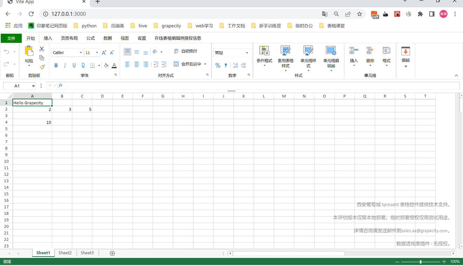Toggle Italic formatting
This screenshot has height=266, width=463.
tap(65, 65)
